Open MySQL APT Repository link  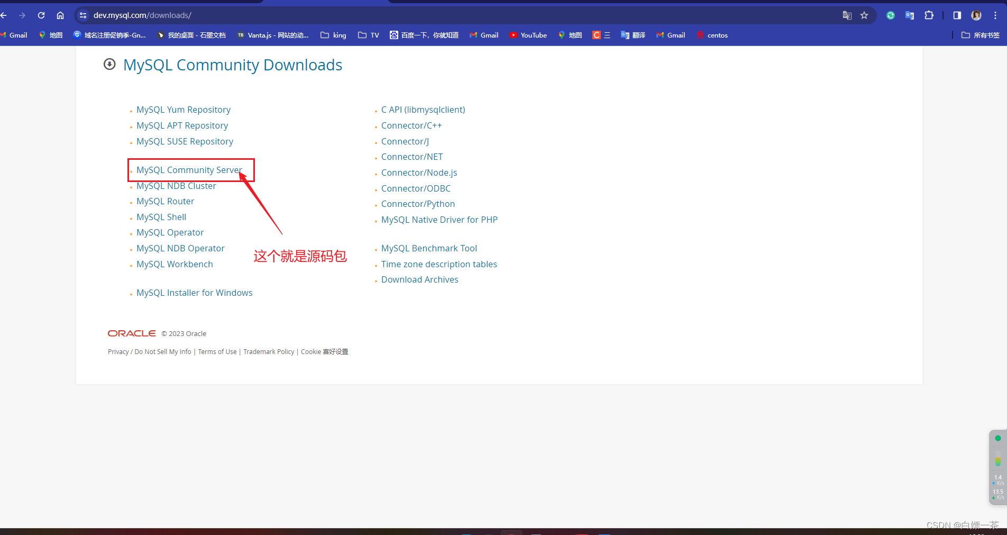click(x=182, y=125)
